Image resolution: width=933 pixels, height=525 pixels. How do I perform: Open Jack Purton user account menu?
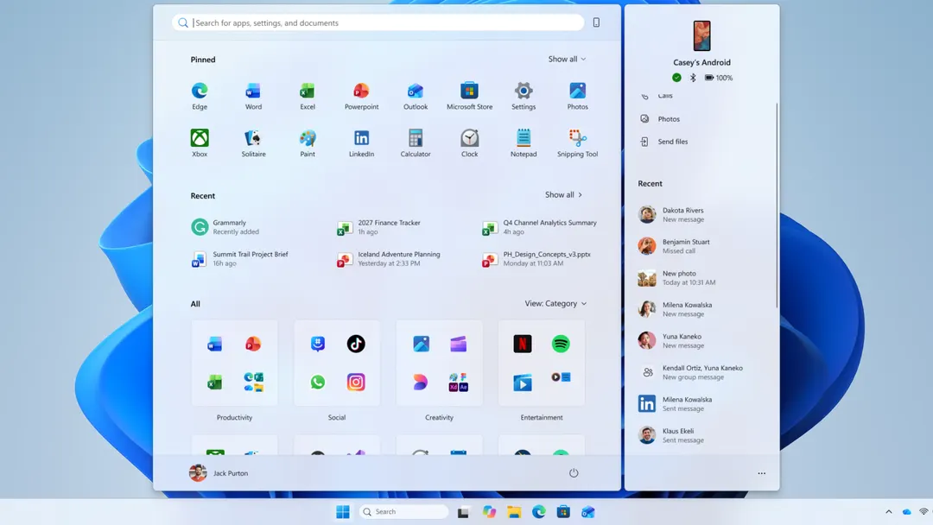point(219,473)
